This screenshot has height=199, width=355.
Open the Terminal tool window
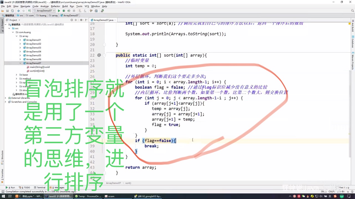pos(39,187)
